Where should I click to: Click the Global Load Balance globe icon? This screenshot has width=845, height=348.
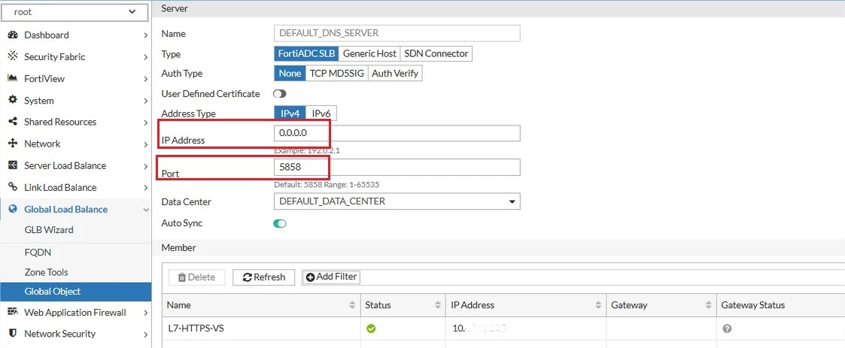[13, 209]
